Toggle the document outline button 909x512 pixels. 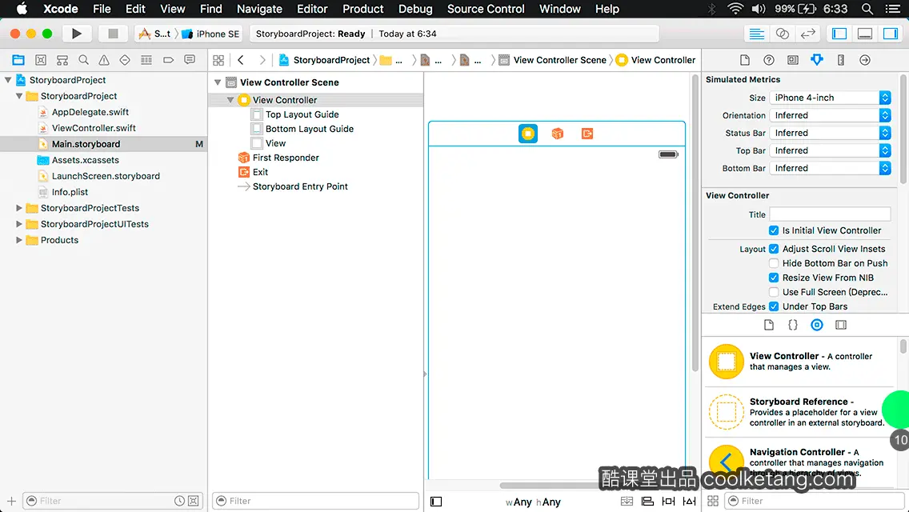pyautogui.click(x=436, y=502)
